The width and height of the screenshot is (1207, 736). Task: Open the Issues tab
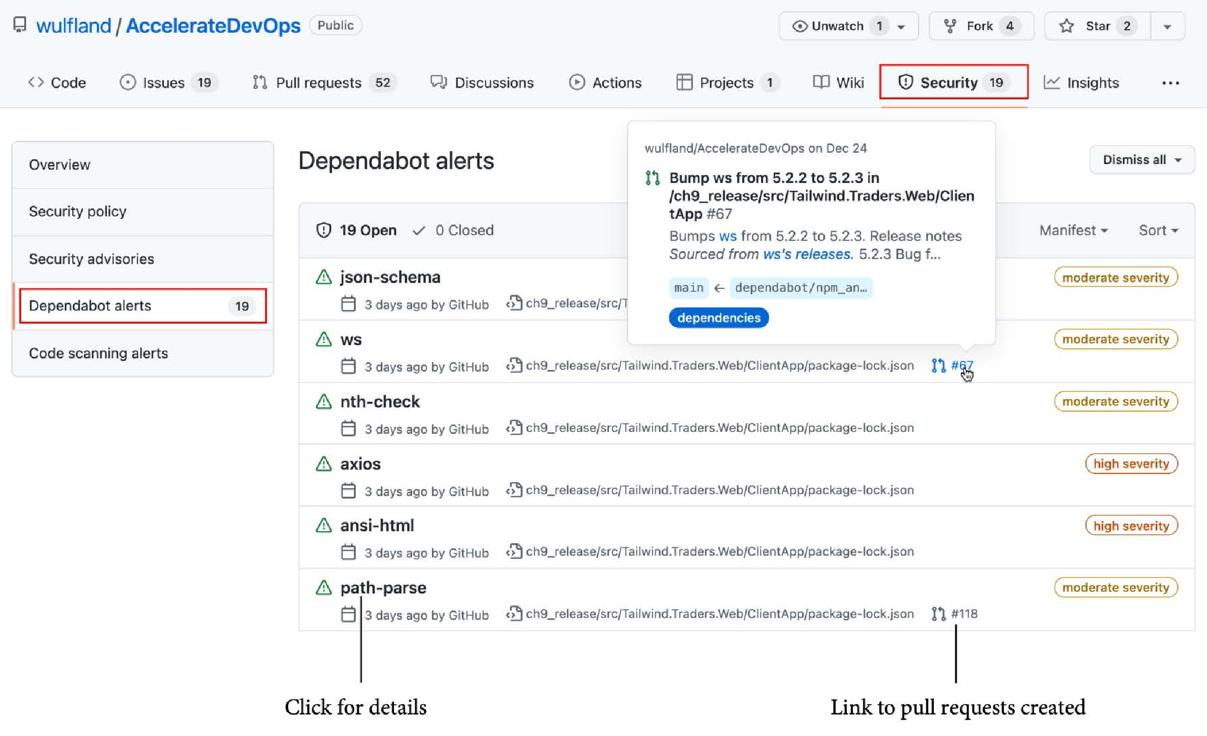point(168,83)
